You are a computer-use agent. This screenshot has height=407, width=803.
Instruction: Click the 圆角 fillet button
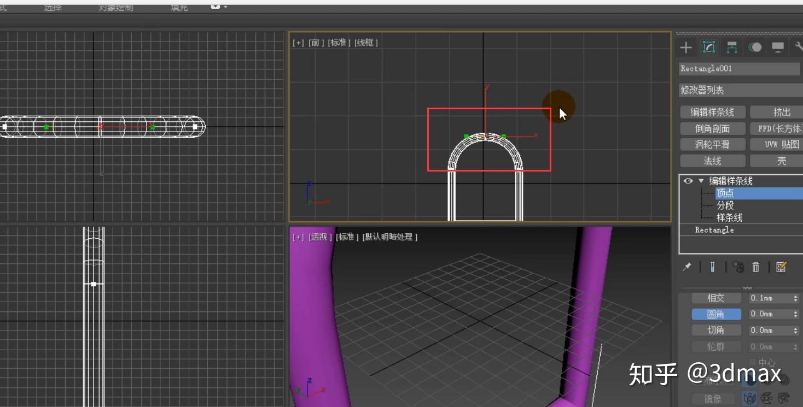coord(716,314)
